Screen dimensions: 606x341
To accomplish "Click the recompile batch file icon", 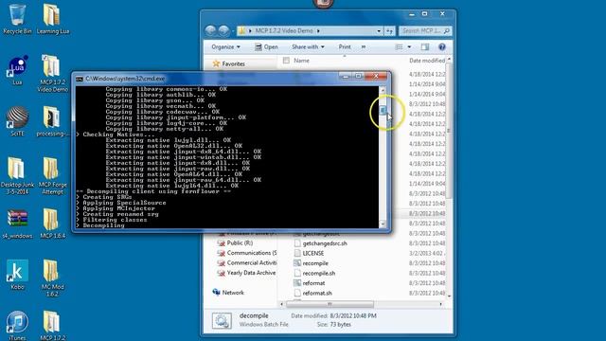I will click(297, 263).
